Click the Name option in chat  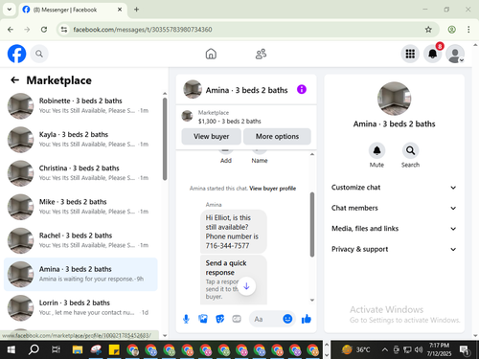pos(260,157)
